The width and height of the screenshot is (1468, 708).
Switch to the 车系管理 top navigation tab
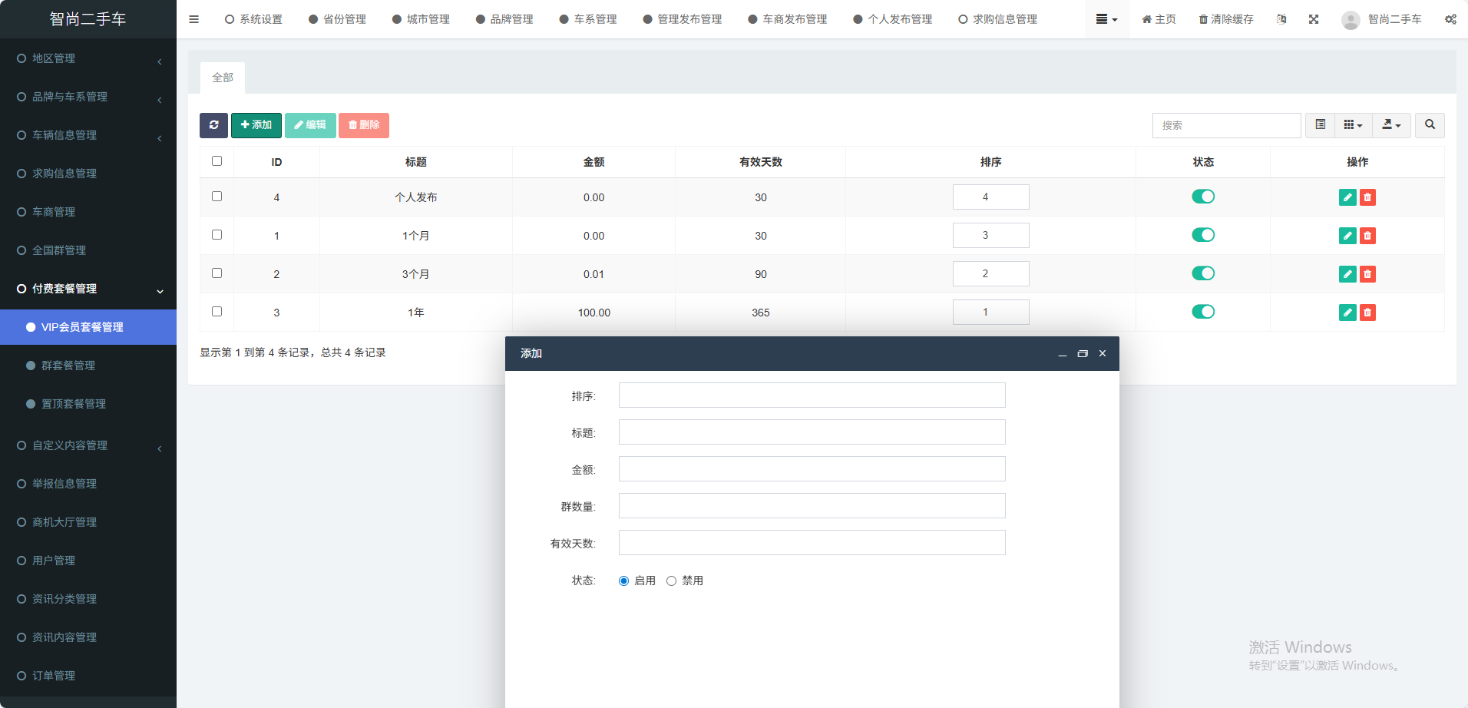588,19
